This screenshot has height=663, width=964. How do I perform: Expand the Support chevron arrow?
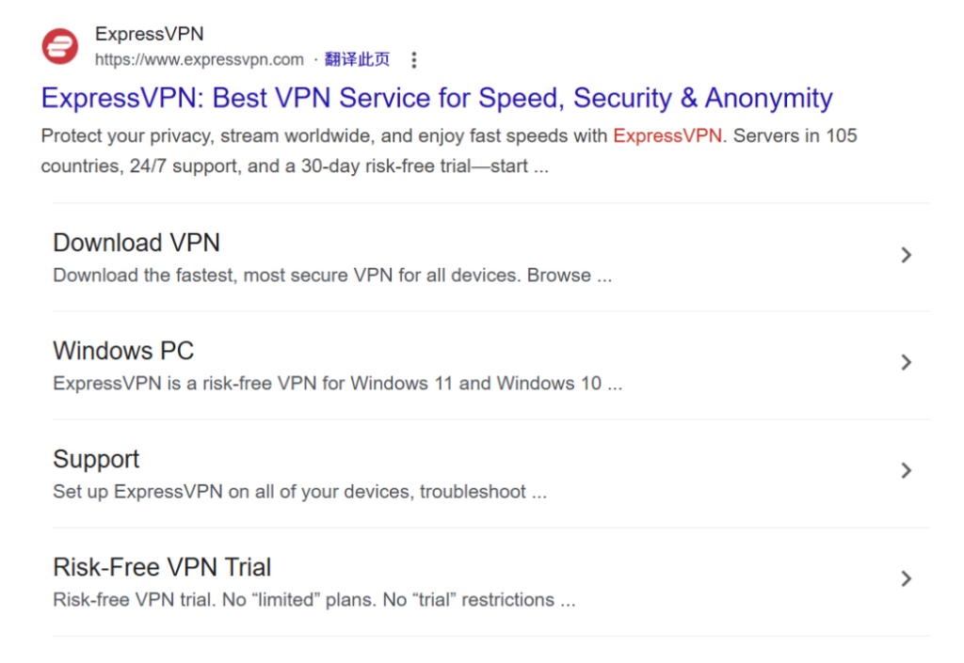906,470
